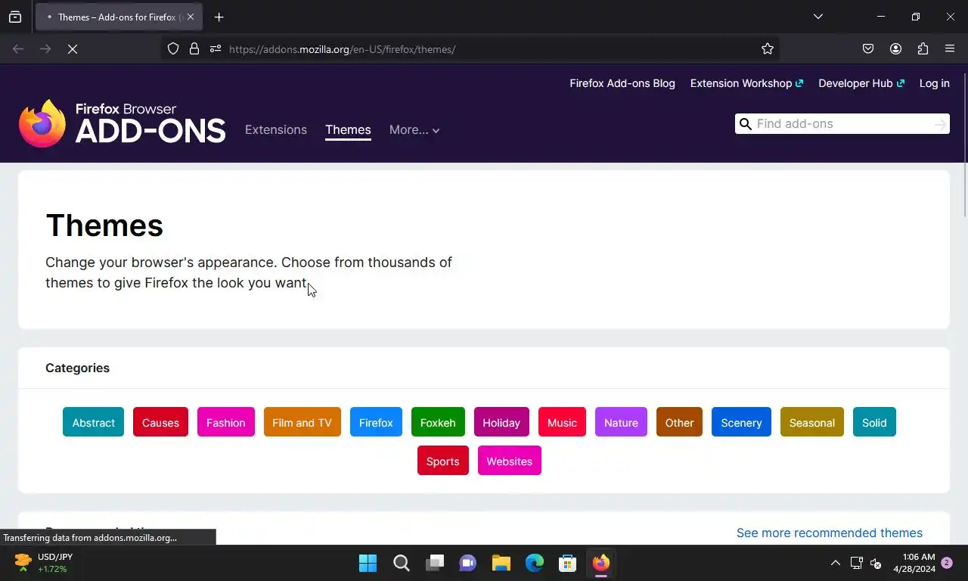Screen dimensions: 968x581
Task: Open the Firefox View icon
Action: pyautogui.click(x=15, y=17)
